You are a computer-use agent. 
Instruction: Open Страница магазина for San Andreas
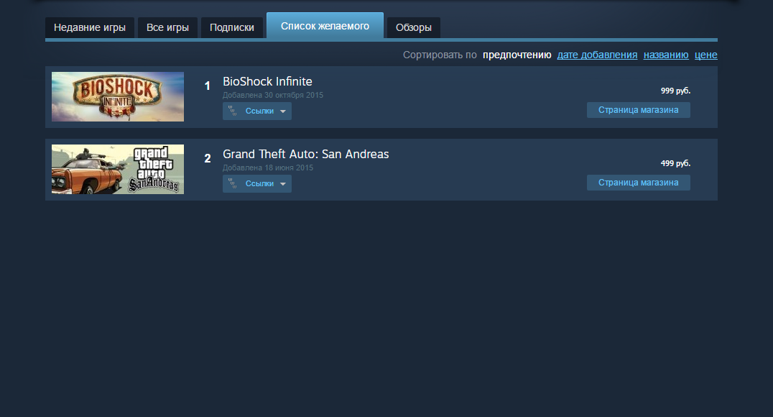(x=639, y=183)
